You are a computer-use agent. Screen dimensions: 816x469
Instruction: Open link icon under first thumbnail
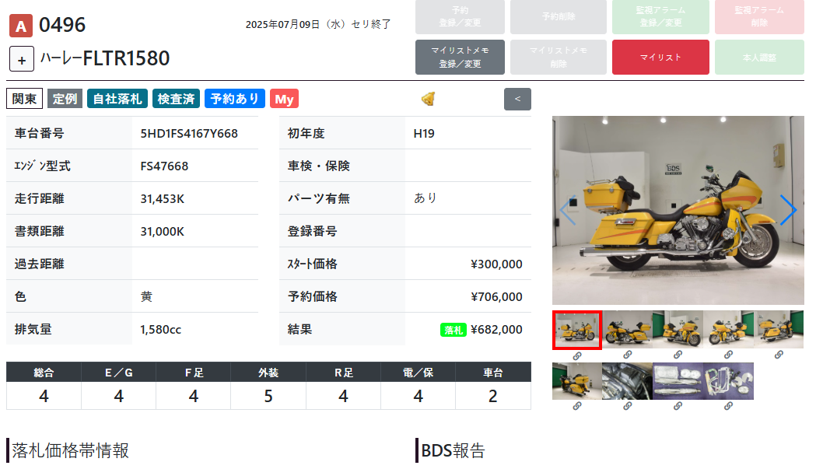(577, 356)
